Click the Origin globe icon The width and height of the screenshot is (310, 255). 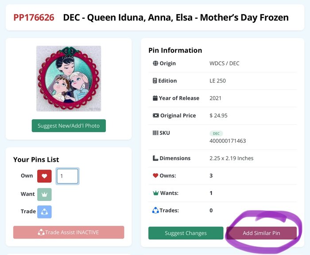point(155,63)
